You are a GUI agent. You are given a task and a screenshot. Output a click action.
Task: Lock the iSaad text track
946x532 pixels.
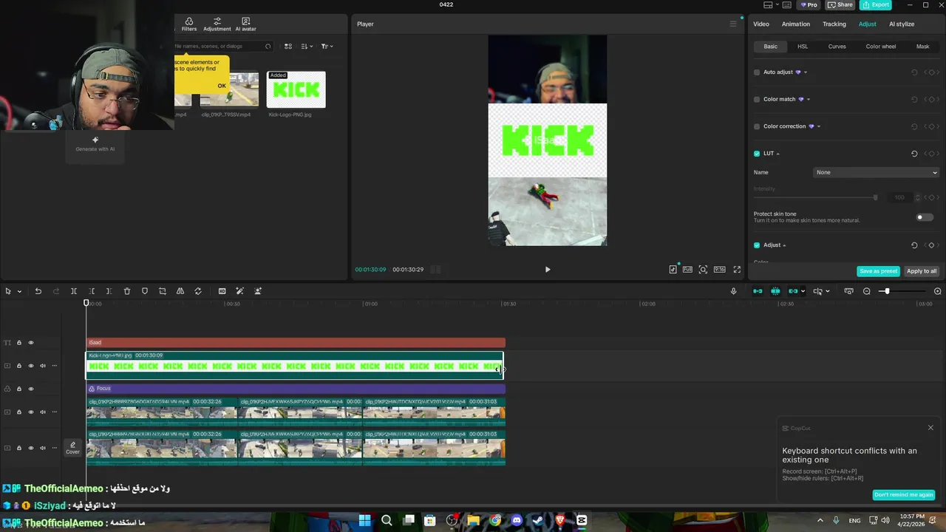[19, 343]
